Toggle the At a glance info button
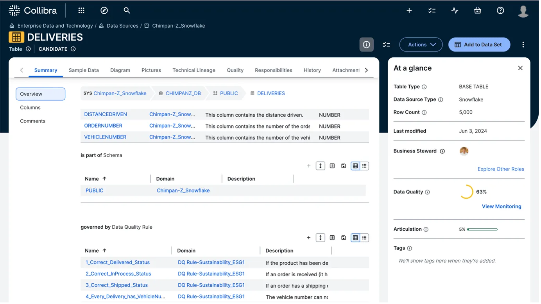541x304 pixels. click(x=367, y=44)
